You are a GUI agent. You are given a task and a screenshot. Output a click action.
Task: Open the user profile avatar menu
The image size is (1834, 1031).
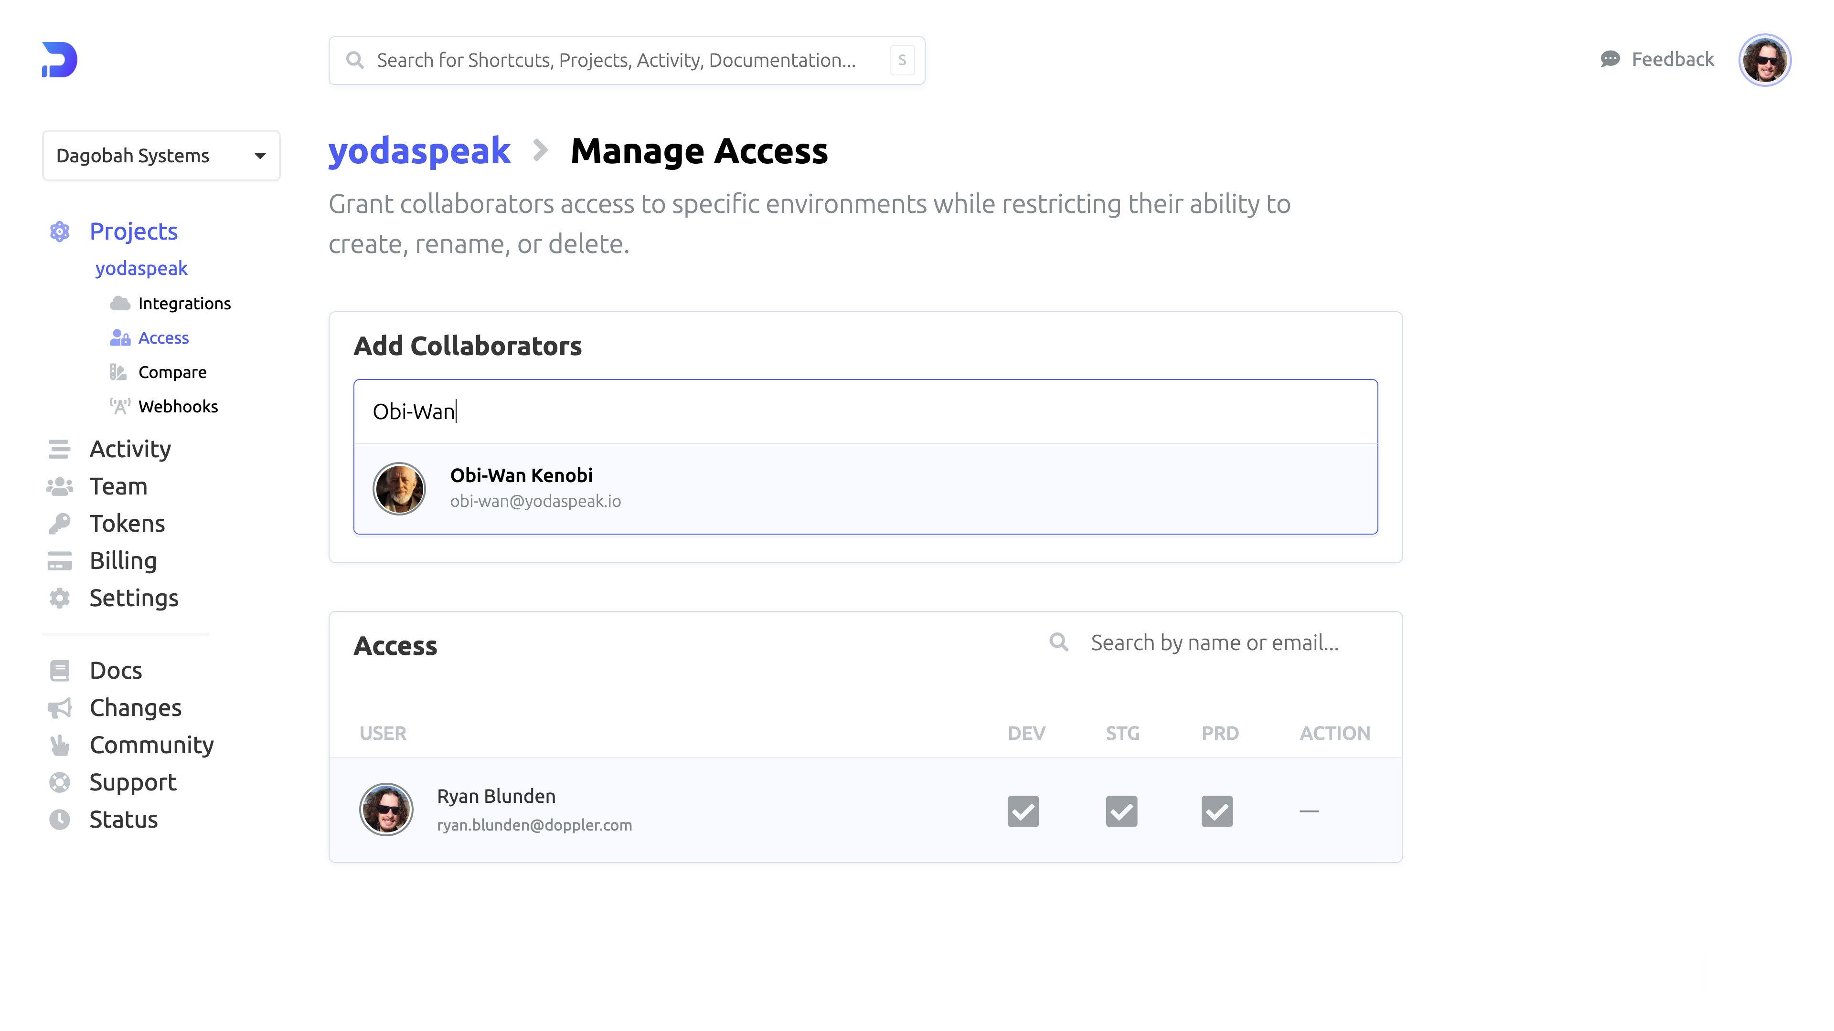coord(1764,60)
